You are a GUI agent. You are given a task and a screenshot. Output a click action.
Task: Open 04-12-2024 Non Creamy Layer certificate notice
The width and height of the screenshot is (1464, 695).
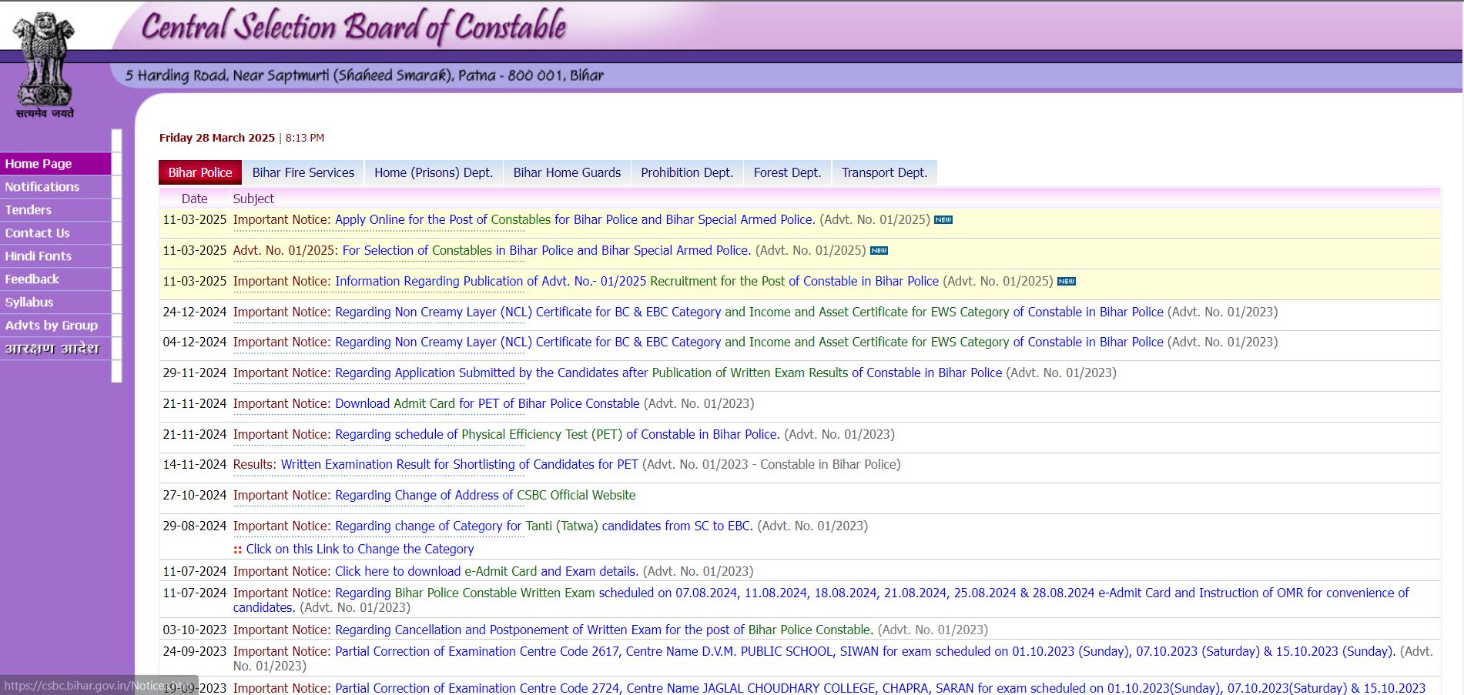point(749,342)
